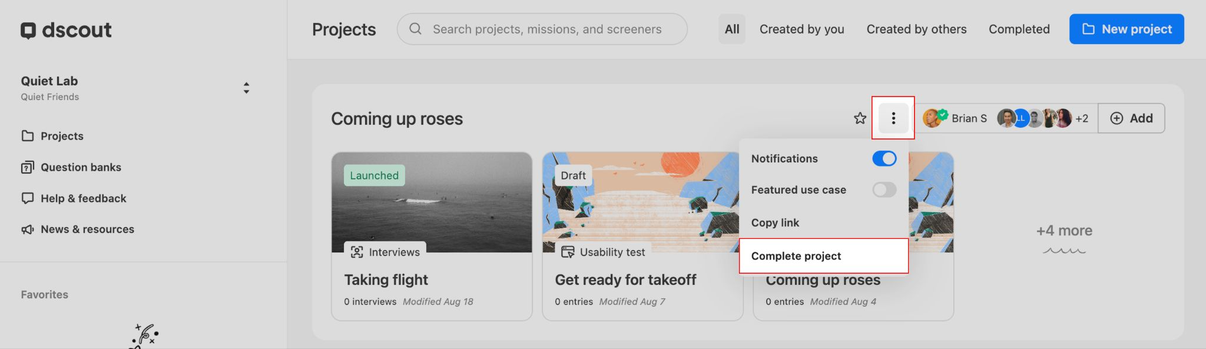Click Add to add team members
Screen dimensions: 1206x349
tap(1131, 118)
